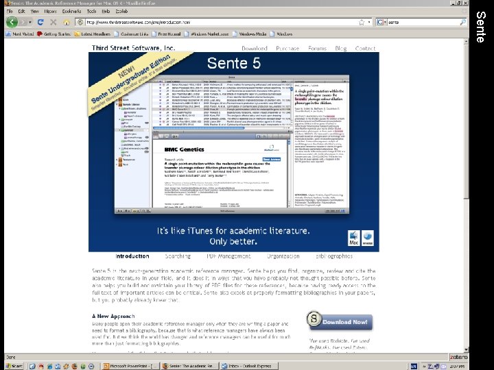The image size is (494, 370).
Task: Click the EN language indicator in taskbar
Action: tap(414, 366)
